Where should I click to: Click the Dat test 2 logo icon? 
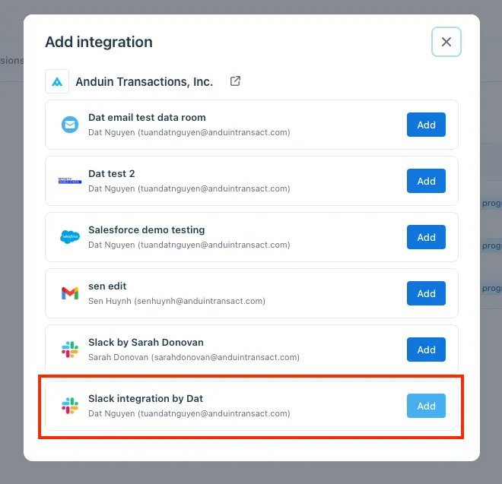70,181
